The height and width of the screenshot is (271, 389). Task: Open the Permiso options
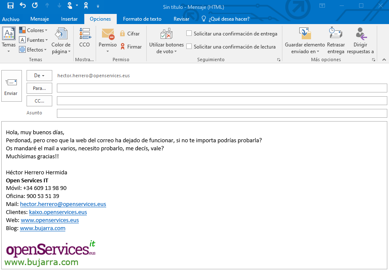click(107, 40)
